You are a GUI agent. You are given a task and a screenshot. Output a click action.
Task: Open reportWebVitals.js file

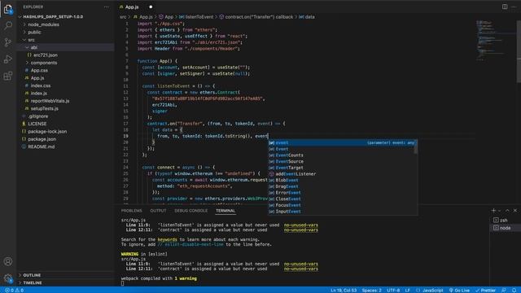tap(50, 101)
